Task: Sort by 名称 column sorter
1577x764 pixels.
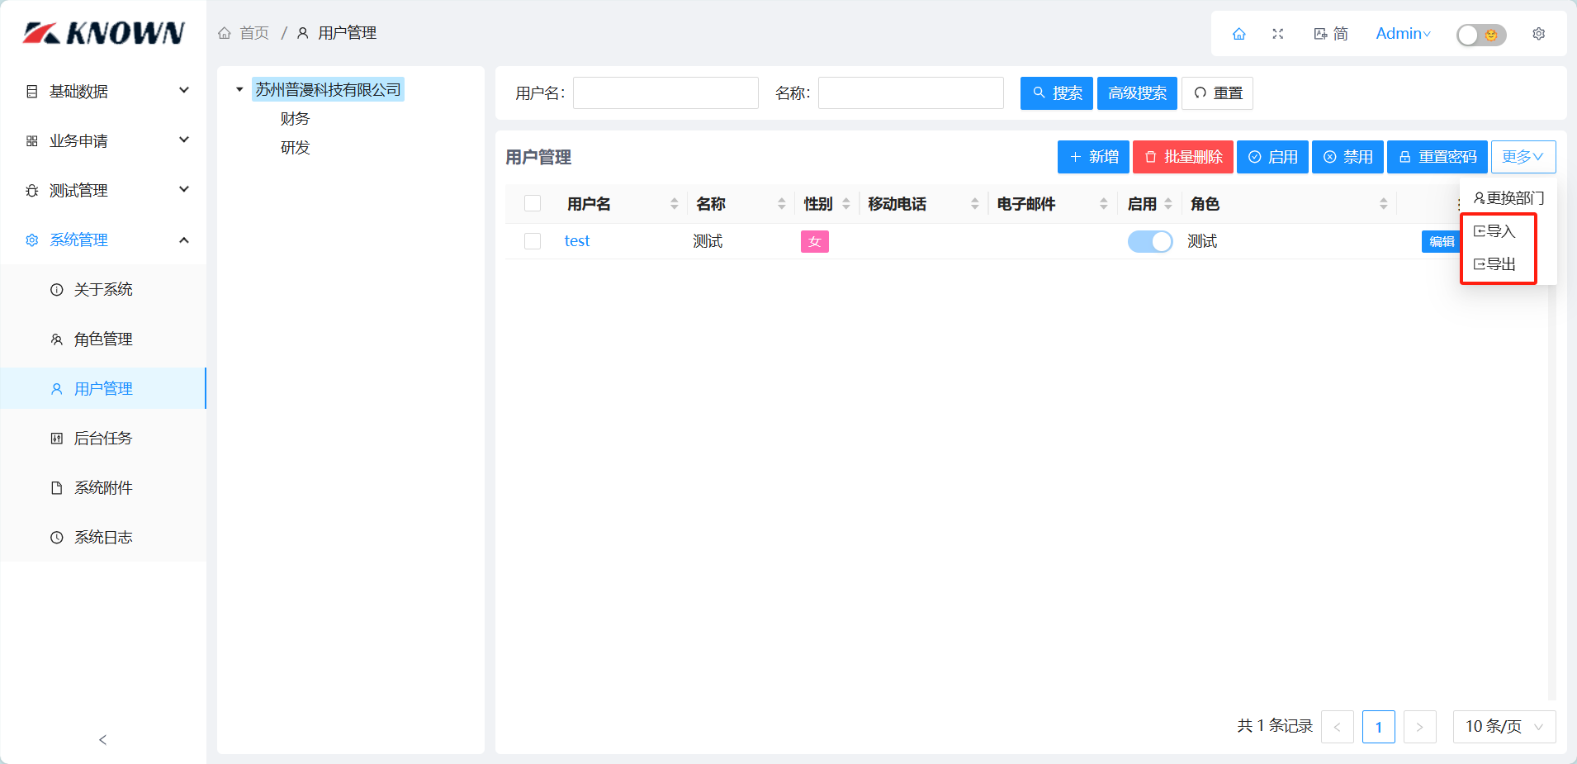Action: point(782,204)
